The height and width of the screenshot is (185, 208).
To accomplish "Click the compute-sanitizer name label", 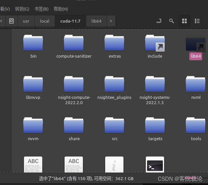I will [74, 56].
